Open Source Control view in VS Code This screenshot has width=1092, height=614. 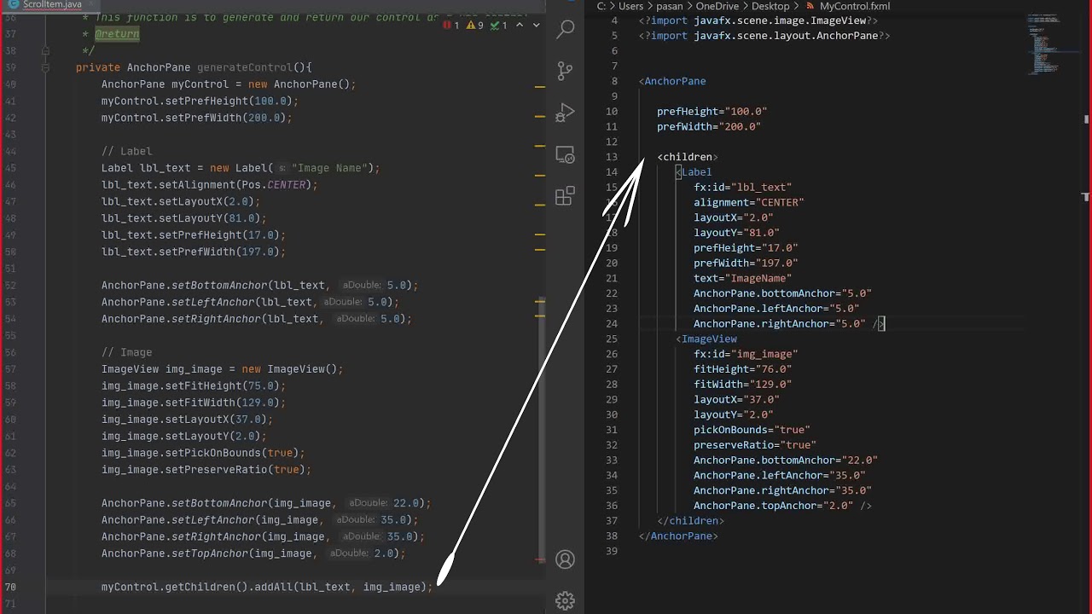[x=565, y=71]
